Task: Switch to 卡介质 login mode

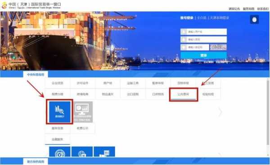Action: click(x=202, y=18)
